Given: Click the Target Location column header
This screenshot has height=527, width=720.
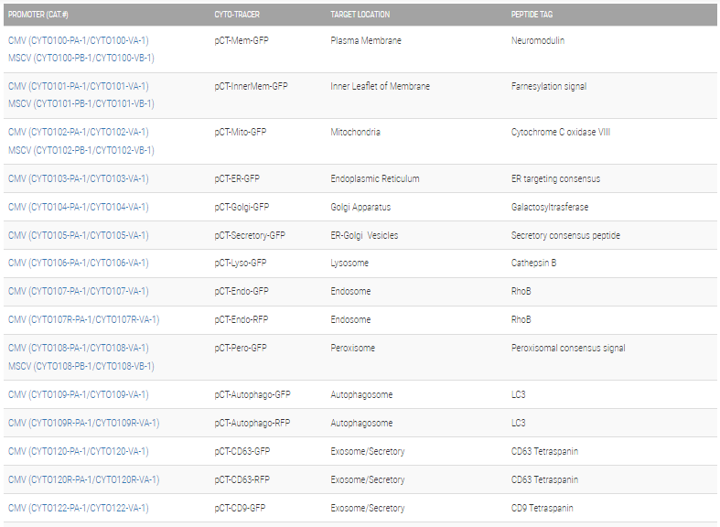Looking at the screenshot, I should [x=360, y=15].
